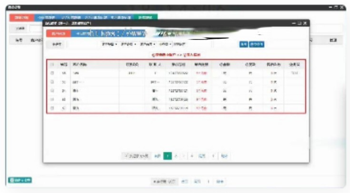This screenshot has height=193, width=350.
Task: Open the second filter dropdown in the dialog
Action: (129, 44)
